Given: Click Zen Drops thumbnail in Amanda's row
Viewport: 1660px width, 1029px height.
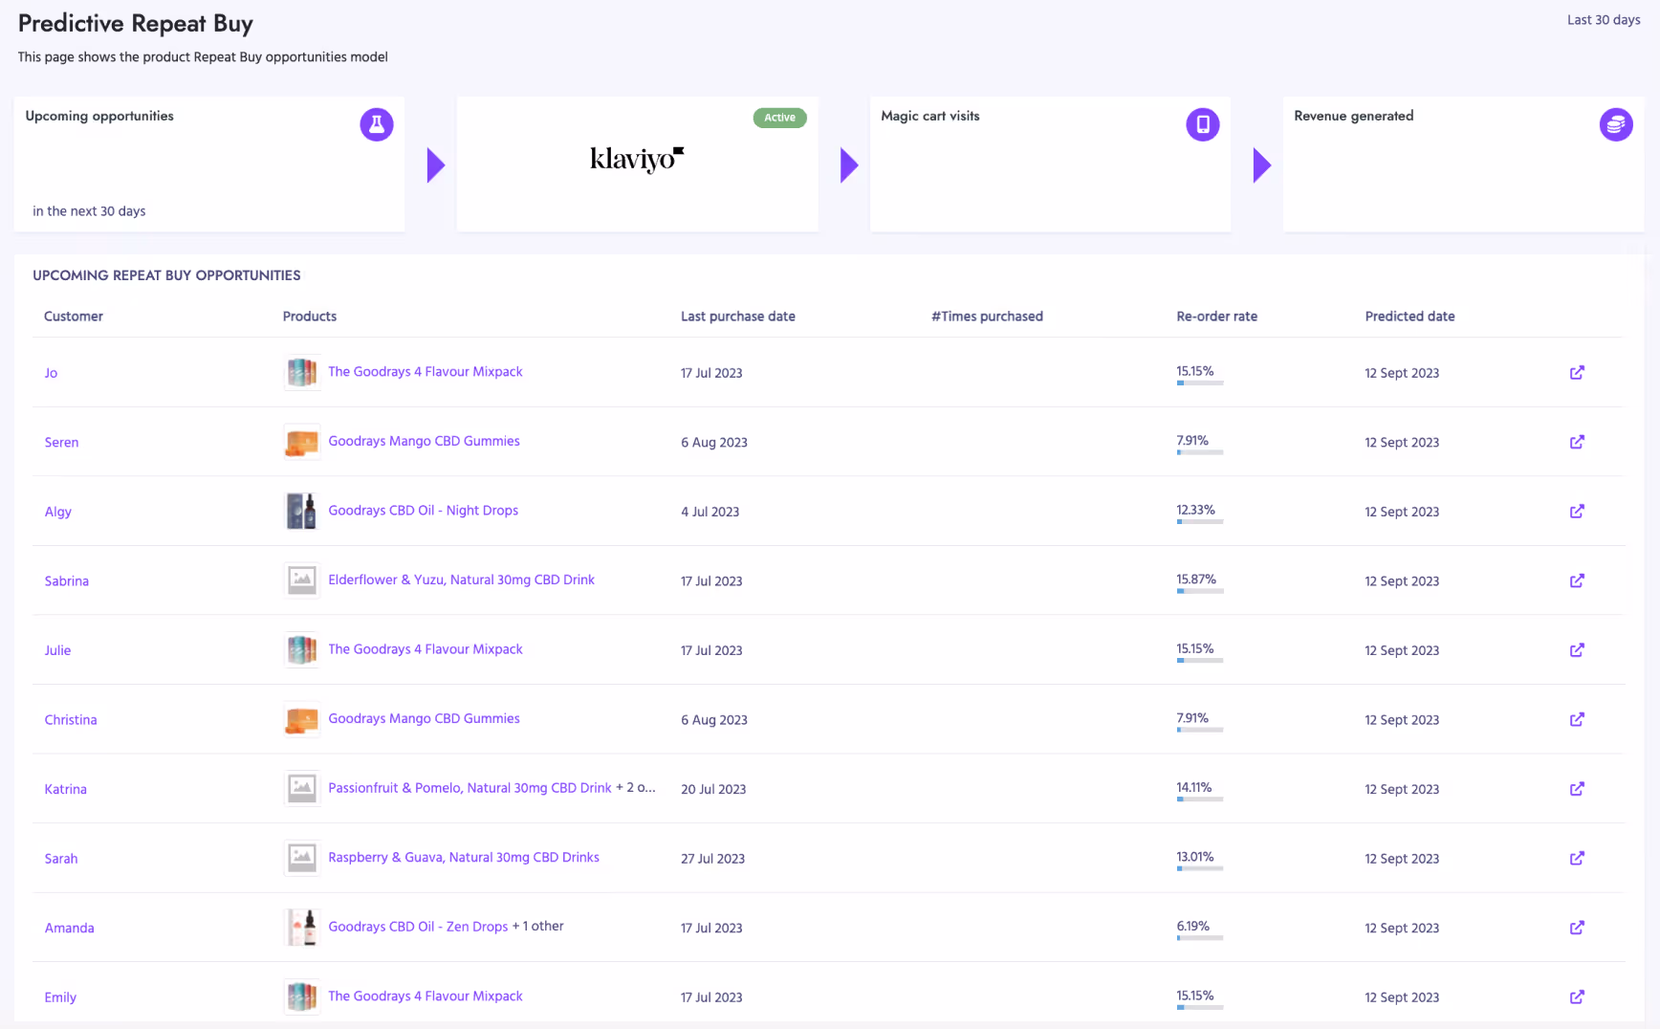Looking at the screenshot, I should pyautogui.click(x=302, y=927).
